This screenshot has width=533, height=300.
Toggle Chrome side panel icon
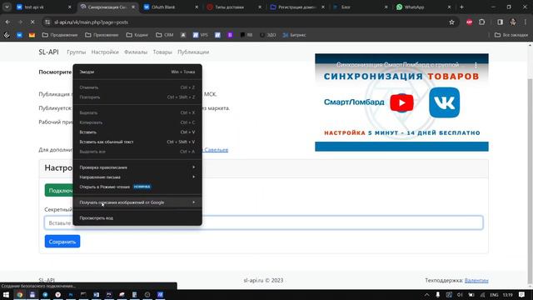point(500,22)
